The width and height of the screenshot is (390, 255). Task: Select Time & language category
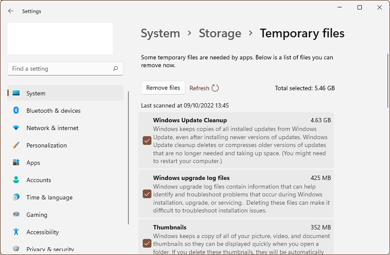coord(65,197)
